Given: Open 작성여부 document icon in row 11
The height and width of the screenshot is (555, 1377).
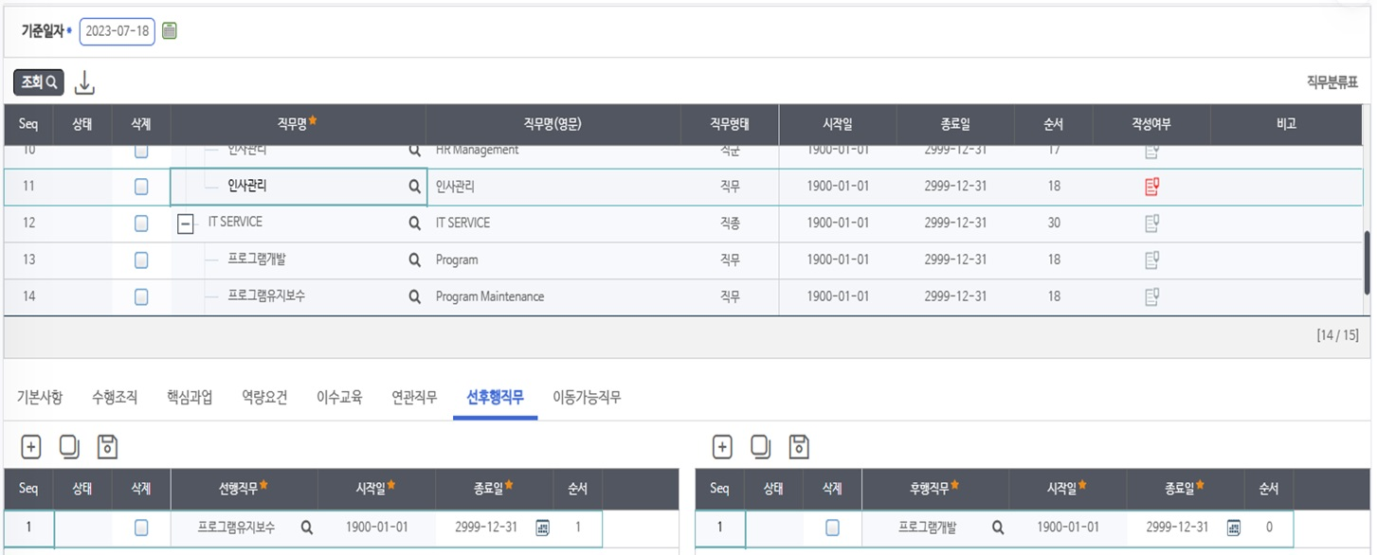Looking at the screenshot, I should pos(1151,187).
